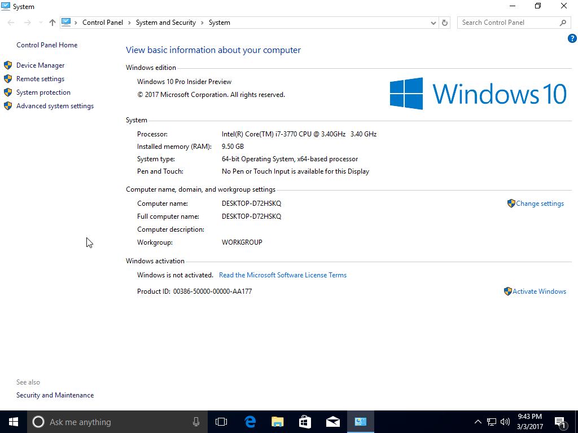Read the Microsoft Software License Terms
The image size is (578, 433).
click(283, 275)
